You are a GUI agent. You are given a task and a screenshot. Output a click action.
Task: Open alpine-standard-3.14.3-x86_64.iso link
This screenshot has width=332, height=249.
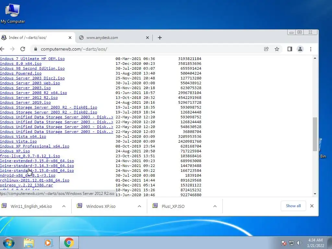click(x=37, y=166)
